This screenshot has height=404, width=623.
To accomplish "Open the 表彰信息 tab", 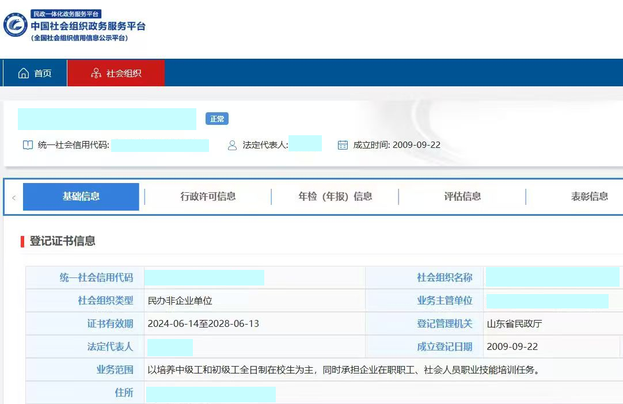I will click(589, 196).
